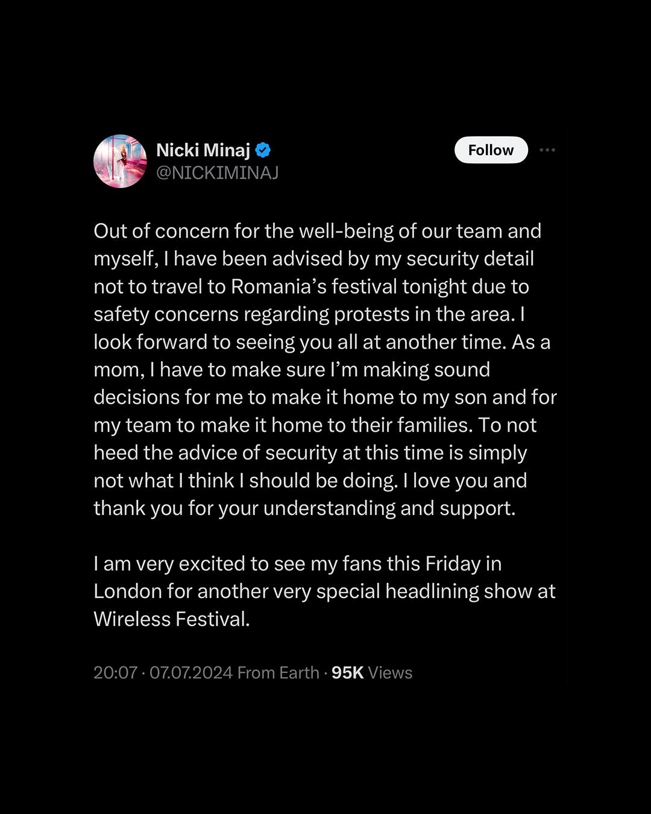Click the 20:07 timestamp
651x814 pixels.
tap(115, 673)
